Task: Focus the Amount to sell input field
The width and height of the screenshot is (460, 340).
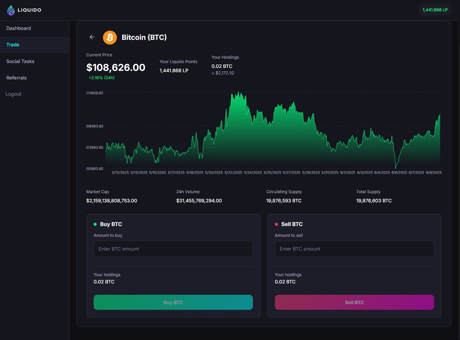Action: click(x=355, y=249)
